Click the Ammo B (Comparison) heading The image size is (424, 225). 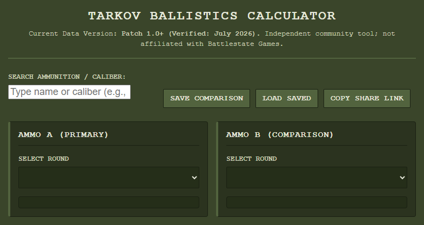(x=280, y=134)
